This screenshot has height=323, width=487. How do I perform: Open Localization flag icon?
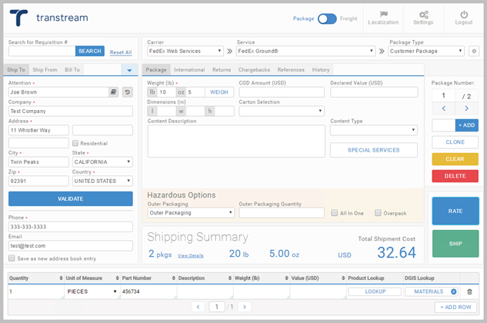coord(384,14)
